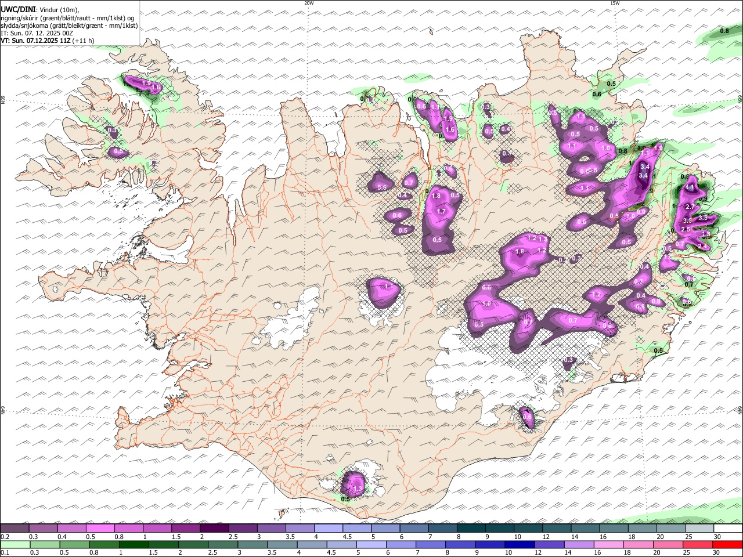Select the 0.3–0.4 purple swatch in upper legend row

click(43, 529)
